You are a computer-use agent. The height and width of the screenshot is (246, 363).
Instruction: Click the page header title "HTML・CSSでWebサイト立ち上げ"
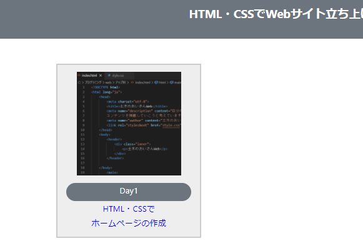tap(276, 14)
